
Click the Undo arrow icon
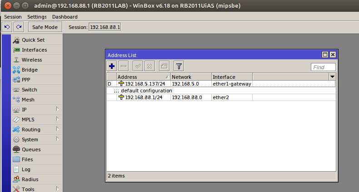click(x=7, y=27)
